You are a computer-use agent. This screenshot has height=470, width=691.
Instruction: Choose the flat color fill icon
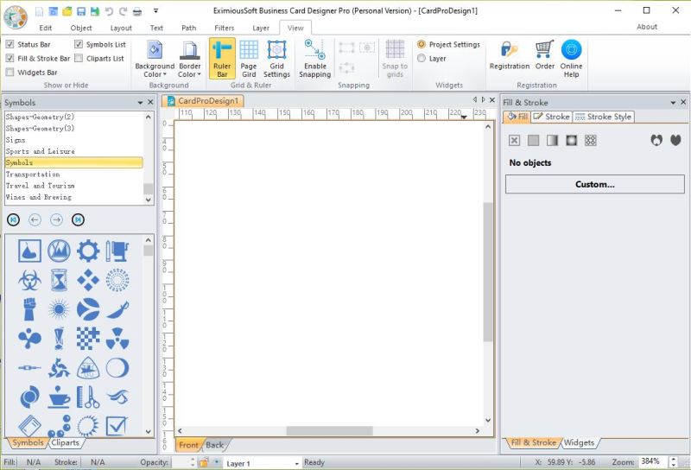(533, 140)
